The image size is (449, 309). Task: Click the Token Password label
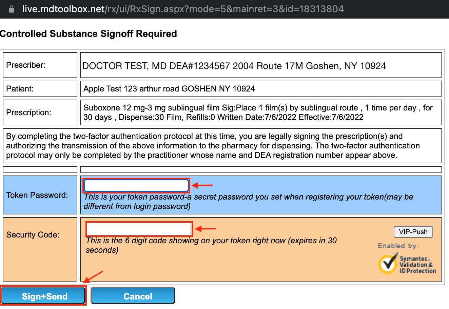point(37,195)
